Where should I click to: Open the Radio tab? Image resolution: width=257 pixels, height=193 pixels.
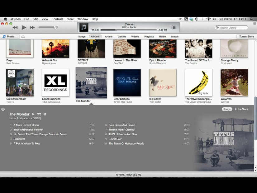pos(162,37)
